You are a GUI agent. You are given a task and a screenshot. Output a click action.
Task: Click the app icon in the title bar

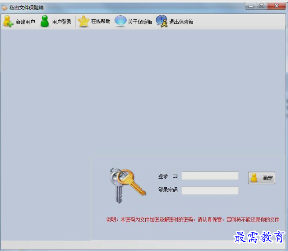pyautogui.click(x=4, y=8)
